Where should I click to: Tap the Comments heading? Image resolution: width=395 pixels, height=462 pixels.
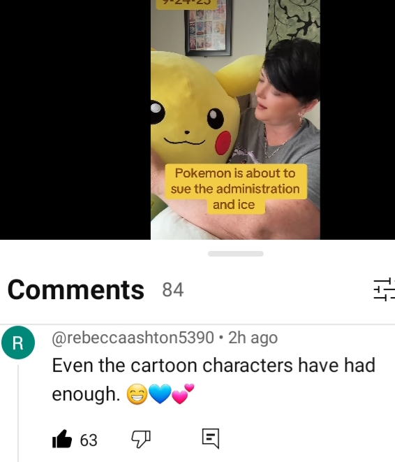[76, 289]
